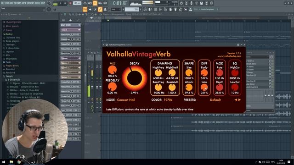The width and height of the screenshot is (294, 165).
Task: Click the MIX knob in ValhallaVintageVerb
Action: point(112,70)
